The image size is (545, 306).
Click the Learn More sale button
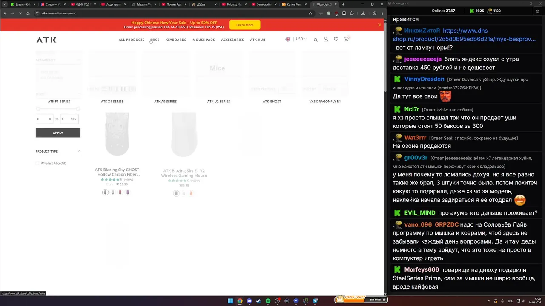coord(245,25)
